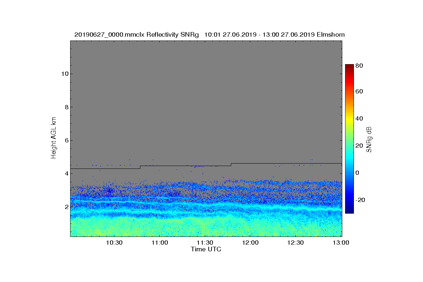
Task: Click the colorbar value 20
Action: [x=360, y=146]
